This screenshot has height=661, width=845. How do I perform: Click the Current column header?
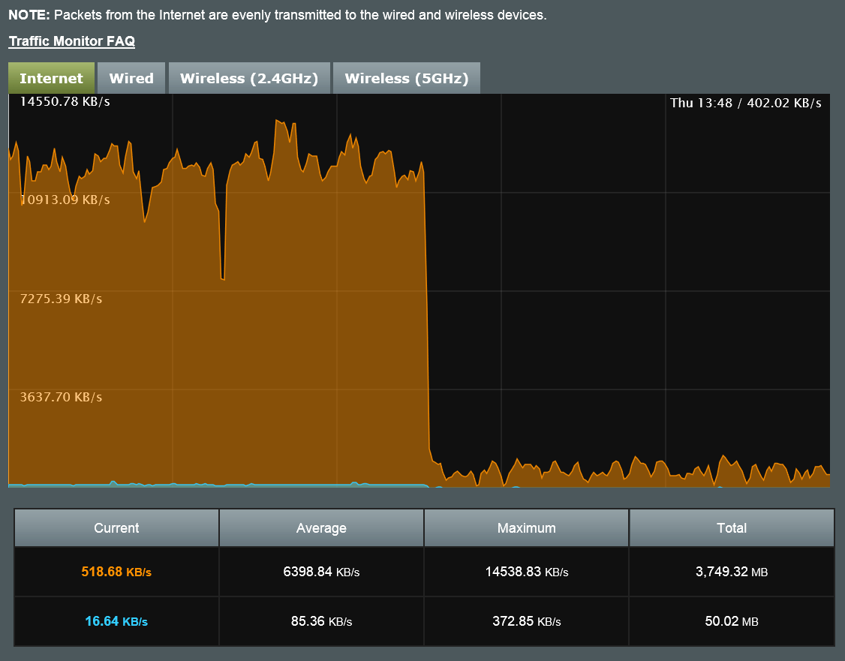click(116, 528)
